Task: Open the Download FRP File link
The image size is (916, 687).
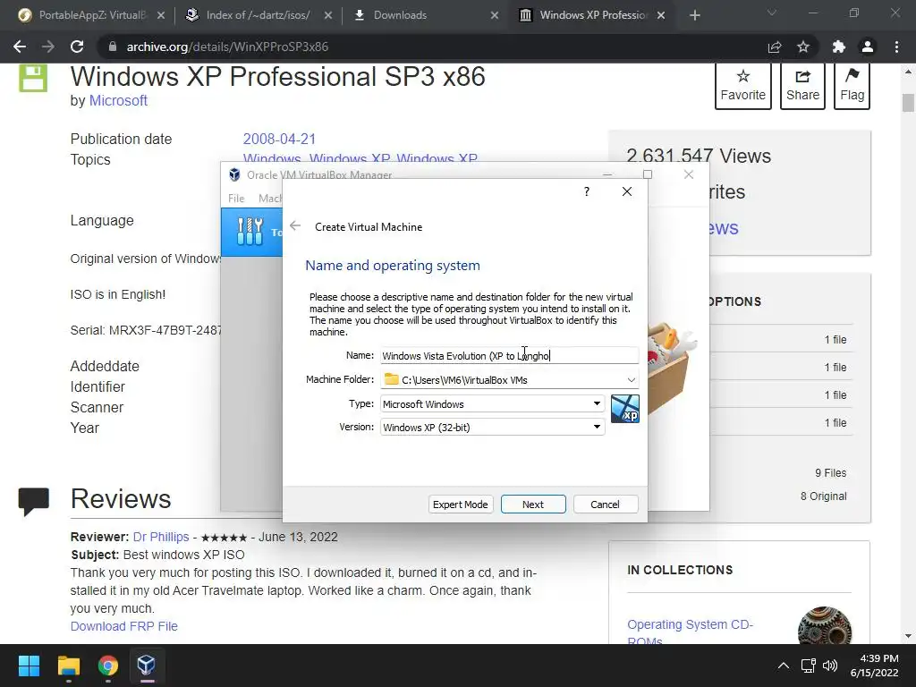Action: (123, 626)
